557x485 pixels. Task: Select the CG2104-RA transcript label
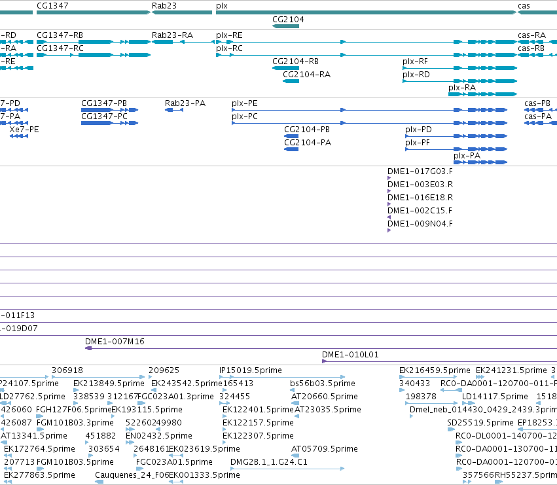306,75
